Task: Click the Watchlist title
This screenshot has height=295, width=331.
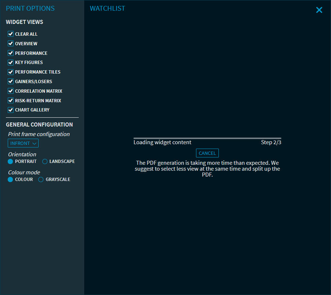Action: (107, 8)
